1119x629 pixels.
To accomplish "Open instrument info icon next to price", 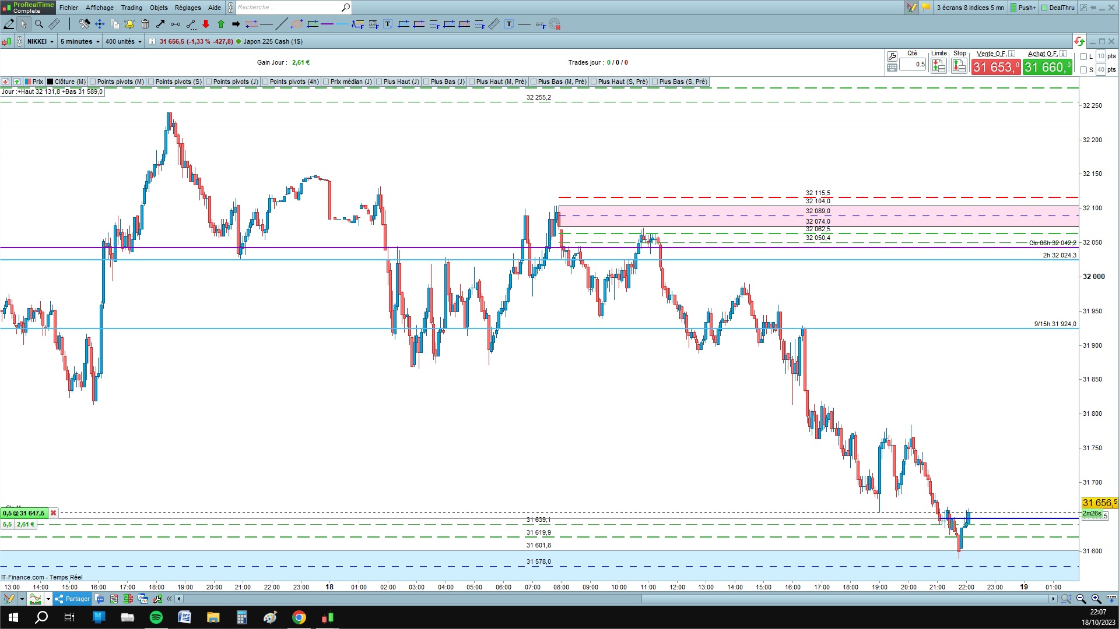I will coord(152,41).
